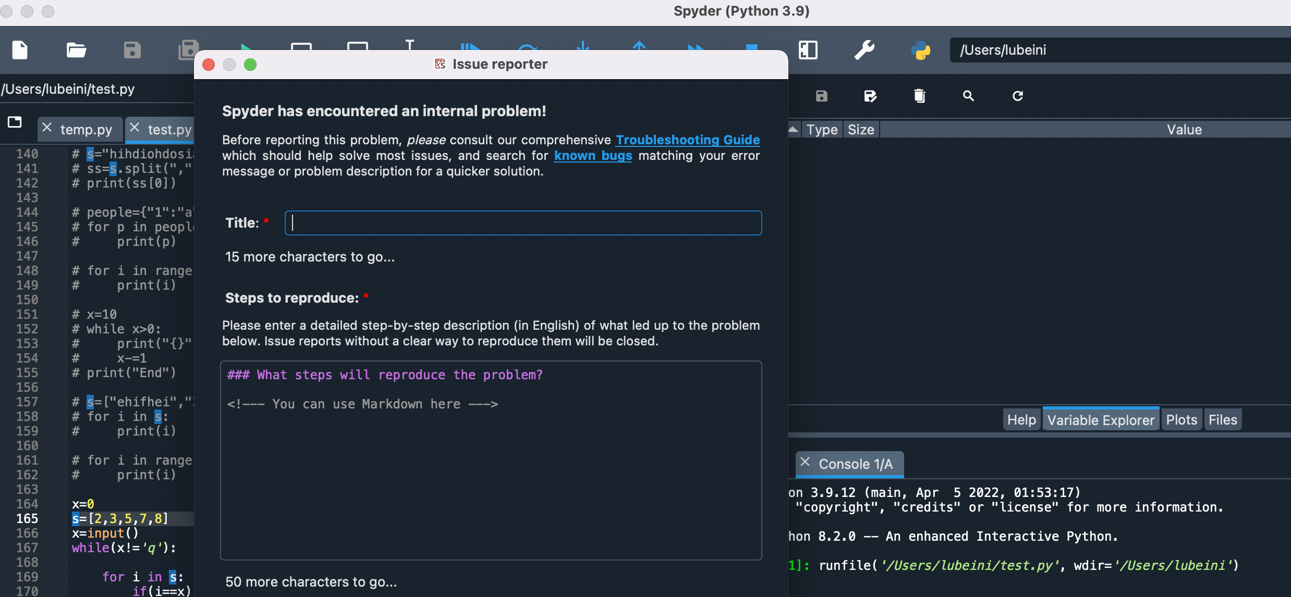Sort by the Type column header
The width and height of the screenshot is (1291, 597).
coord(821,130)
